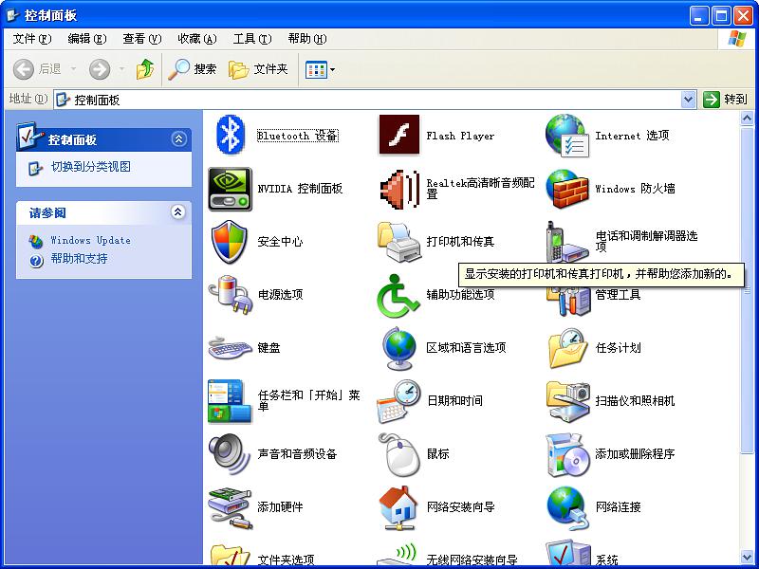Open the 添加硬件 hardware icon
The image size is (759, 569).
pyautogui.click(x=230, y=507)
